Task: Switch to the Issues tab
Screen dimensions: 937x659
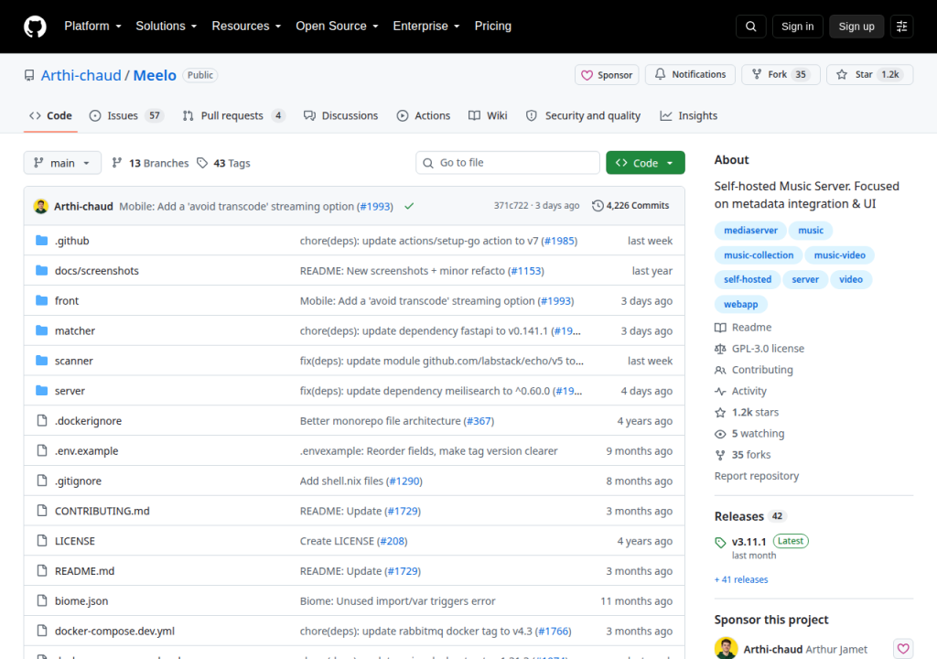Action: pyautogui.click(x=126, y=115)
